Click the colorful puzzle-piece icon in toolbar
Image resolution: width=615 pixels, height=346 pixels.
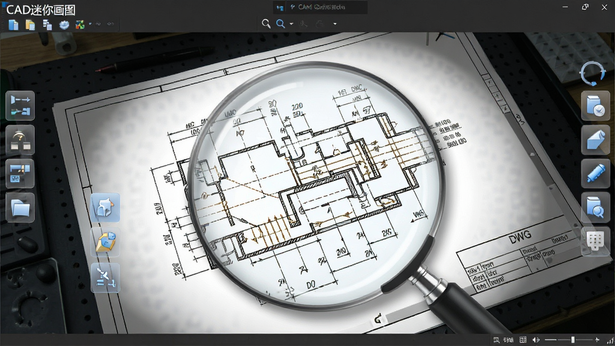pyautogui.click(x=80, y=25)
